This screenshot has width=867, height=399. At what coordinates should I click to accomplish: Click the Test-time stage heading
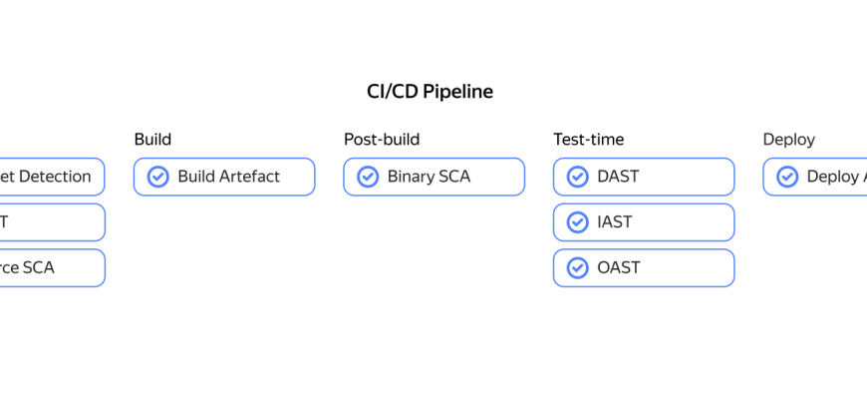589,140
